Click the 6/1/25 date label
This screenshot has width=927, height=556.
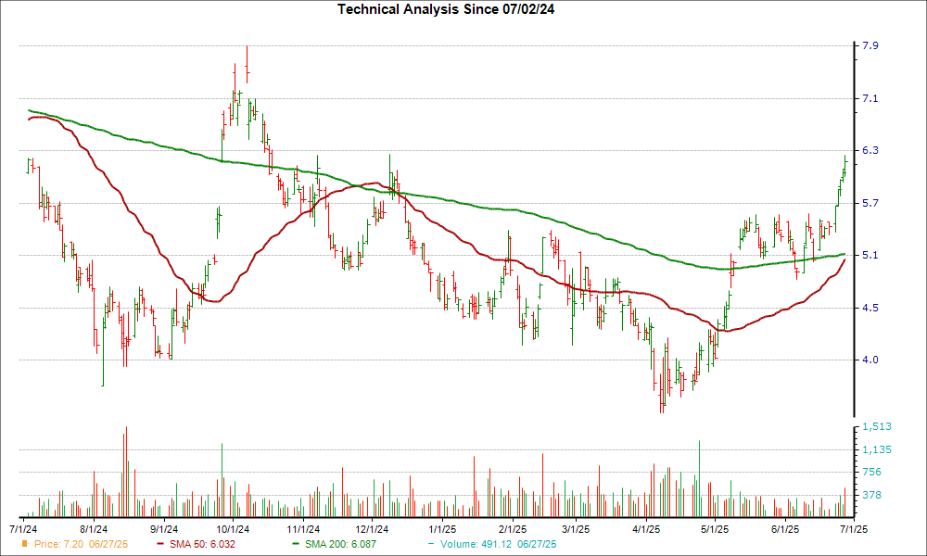point(785,529)
